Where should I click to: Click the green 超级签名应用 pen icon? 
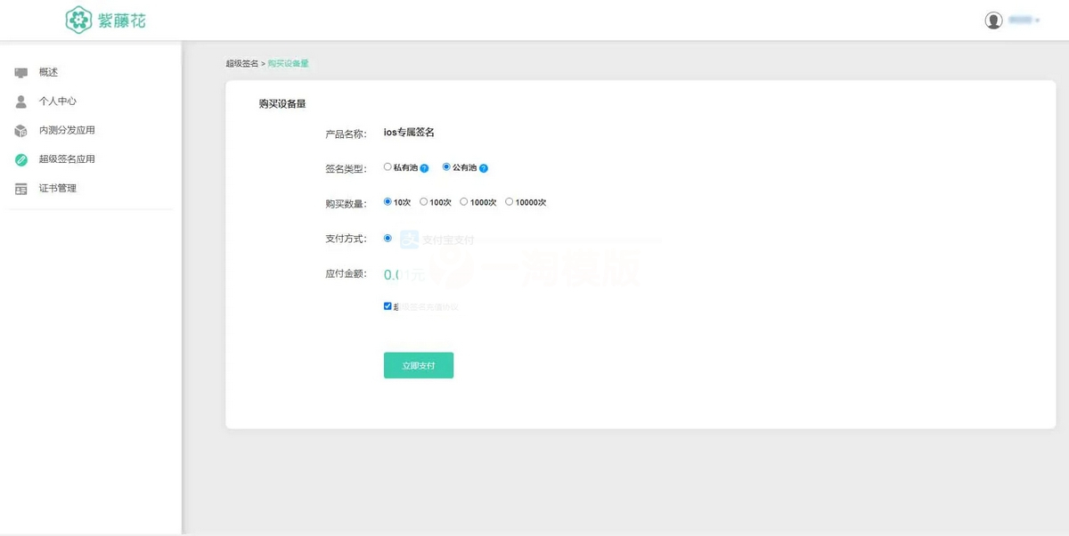point(20,158)
